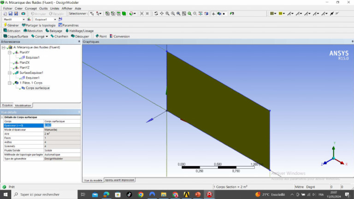Open the Fichier menu
The image size is (354, 199).
point(8,8)
